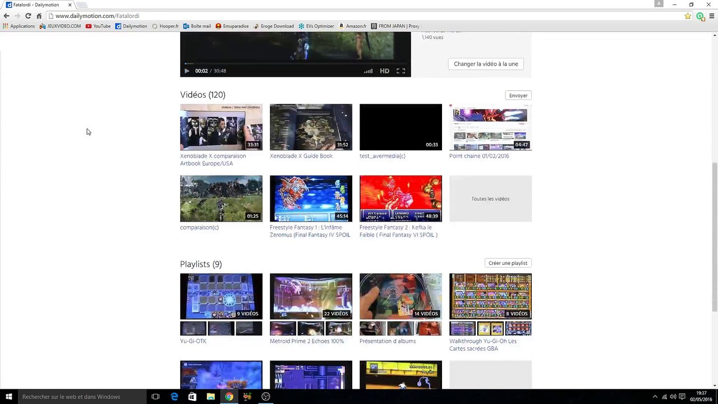The width and height of the screenshot is (718, 404).
Task: Open the Eroge Download bookmark
Action: click(274, 26)
